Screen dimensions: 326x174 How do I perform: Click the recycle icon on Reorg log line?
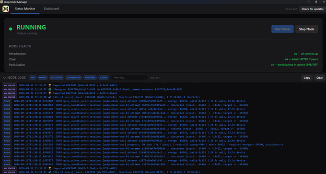click(50, 89)
